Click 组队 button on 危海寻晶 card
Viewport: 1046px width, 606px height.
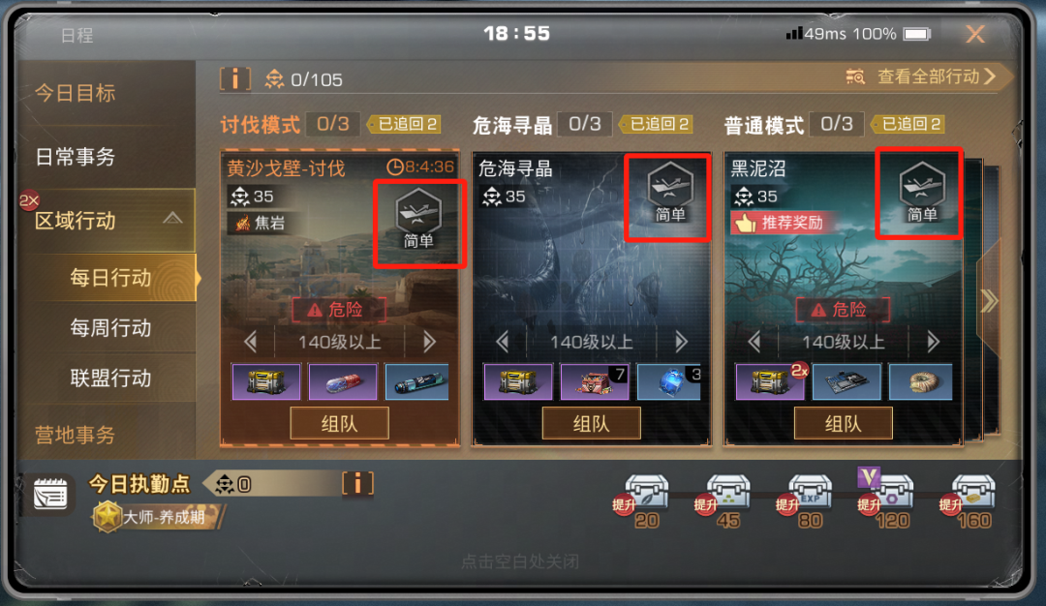point(591,423)
